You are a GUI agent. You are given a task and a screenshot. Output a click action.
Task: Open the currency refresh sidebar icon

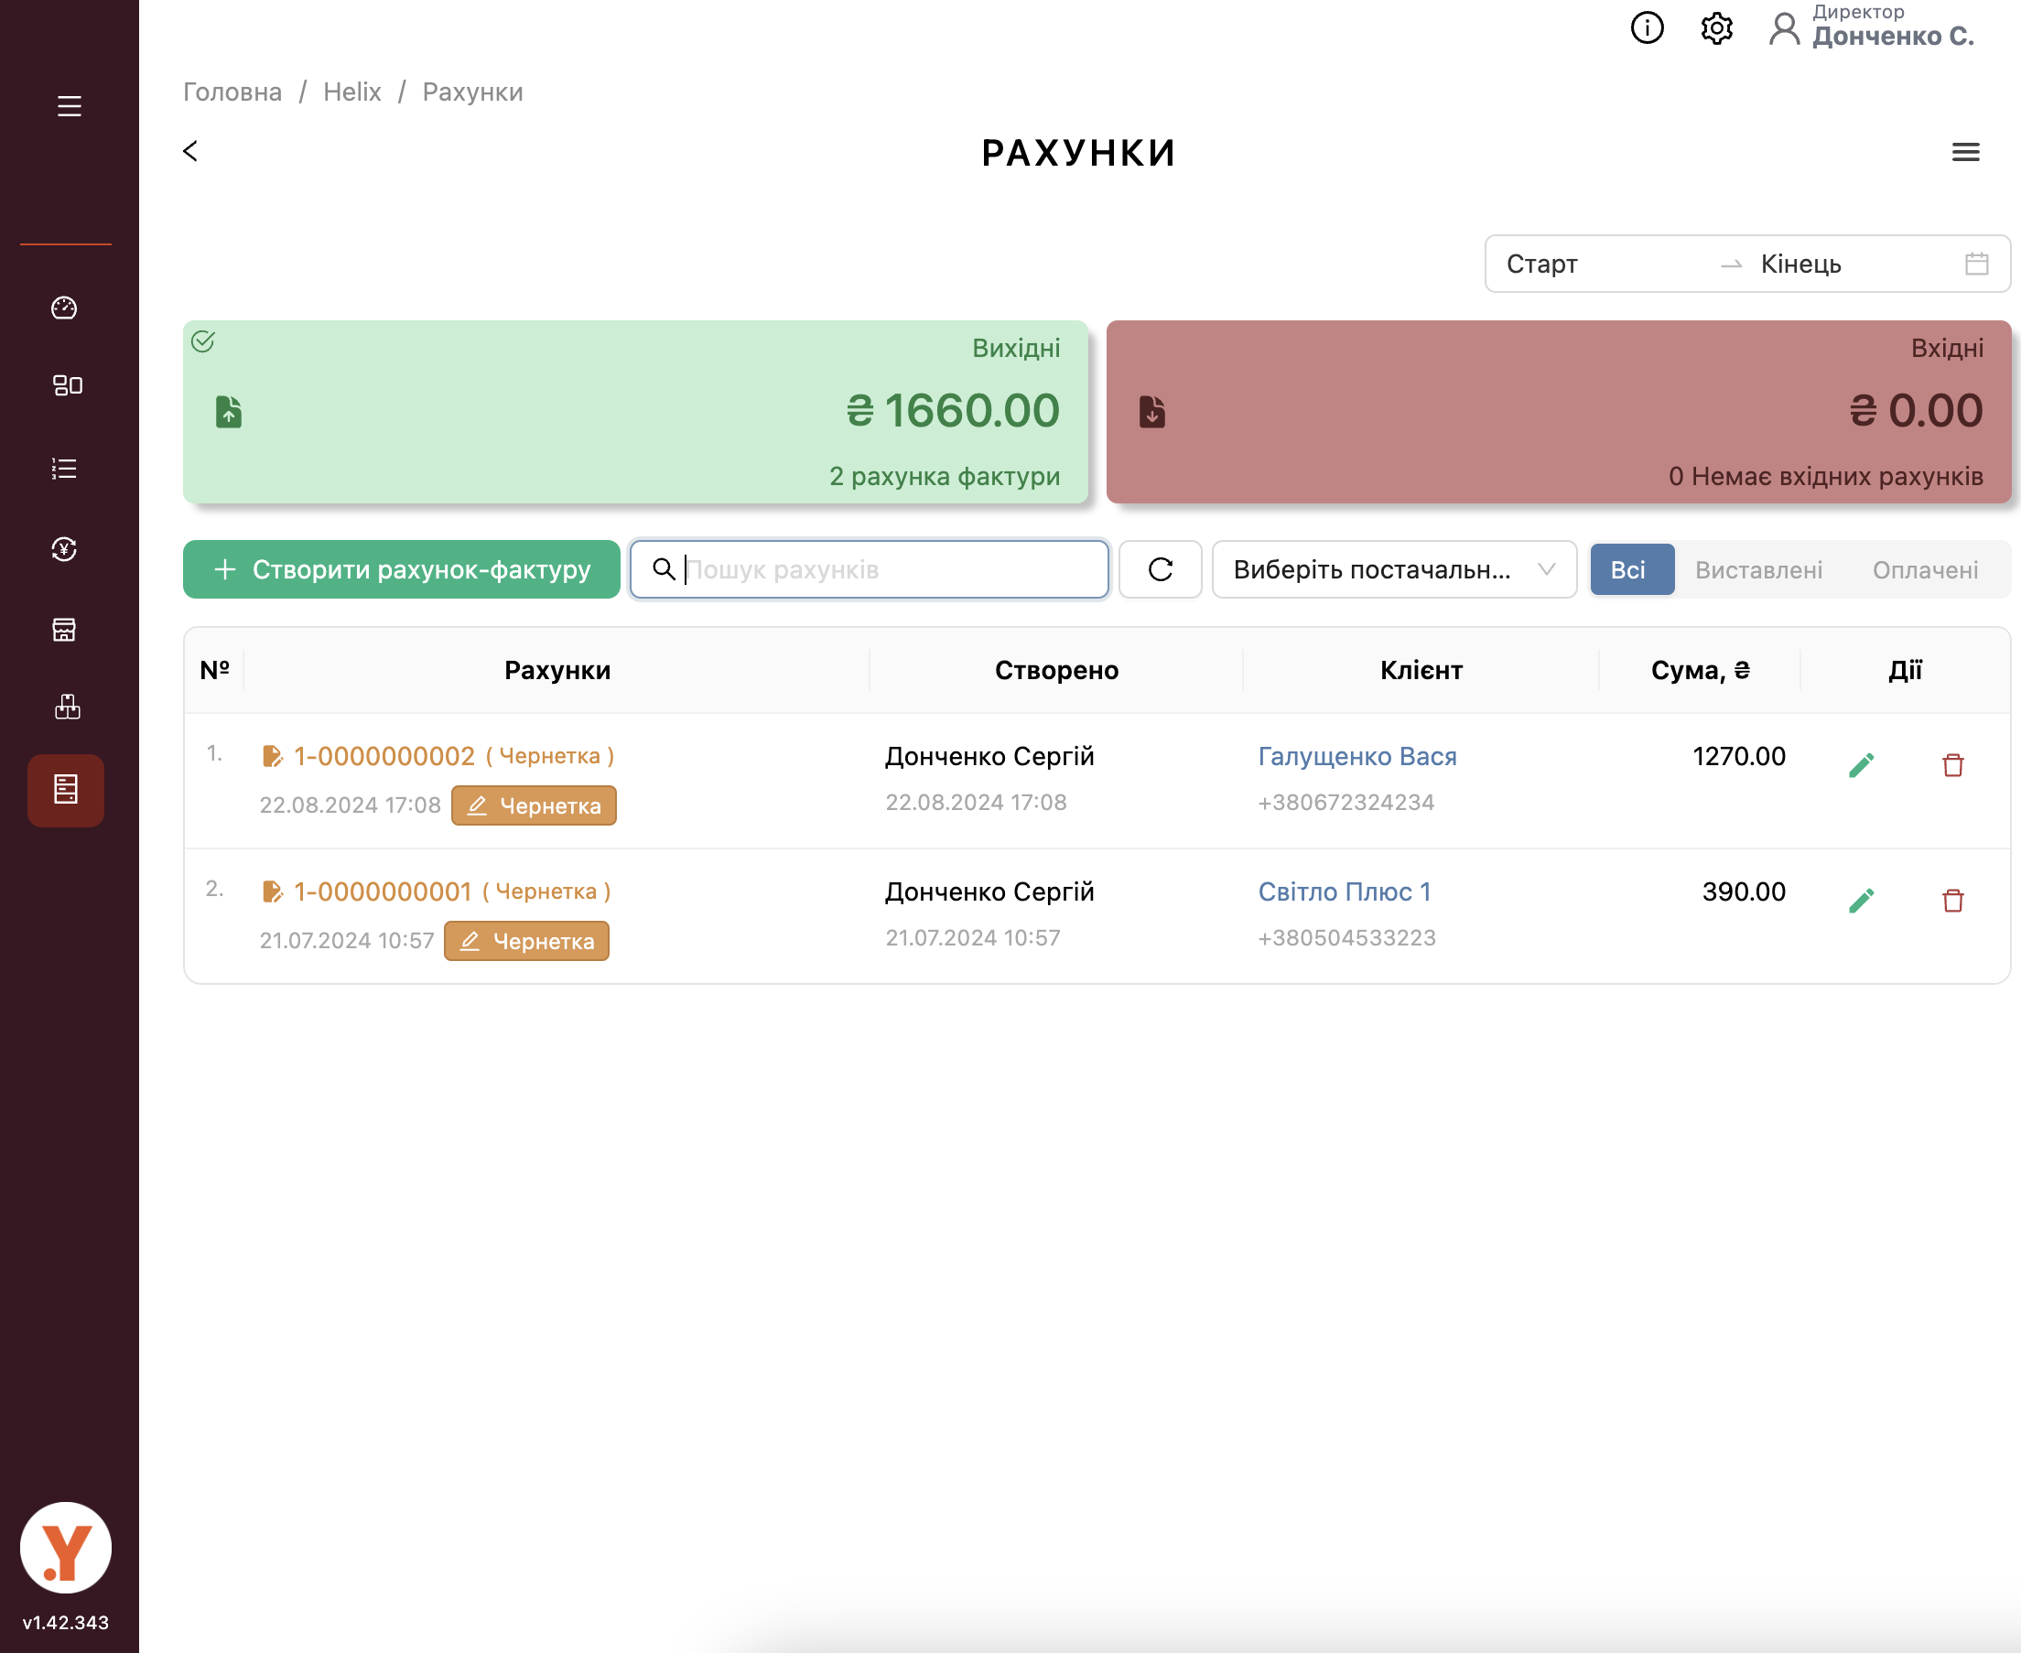coord(64,549)
